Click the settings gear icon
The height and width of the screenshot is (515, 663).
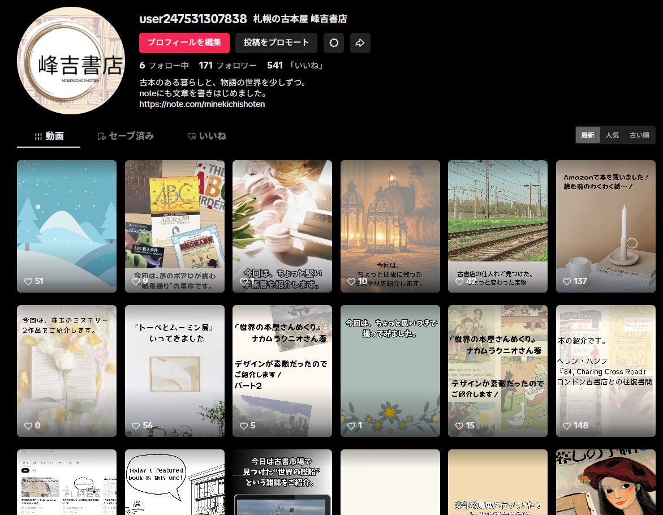pyautogui.click(x=334, y=43)
